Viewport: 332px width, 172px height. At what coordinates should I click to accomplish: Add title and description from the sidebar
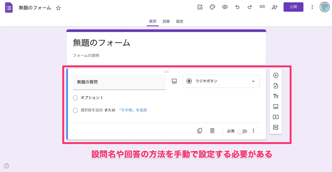tap(276, 96)
